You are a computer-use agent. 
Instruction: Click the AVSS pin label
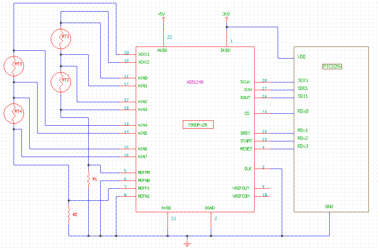pos(167,208)
